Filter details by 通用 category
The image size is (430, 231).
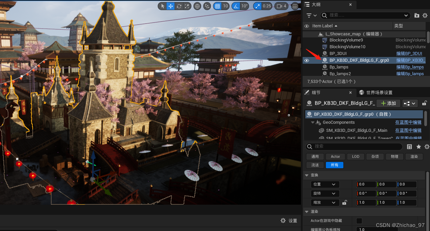tap(315, 156)
